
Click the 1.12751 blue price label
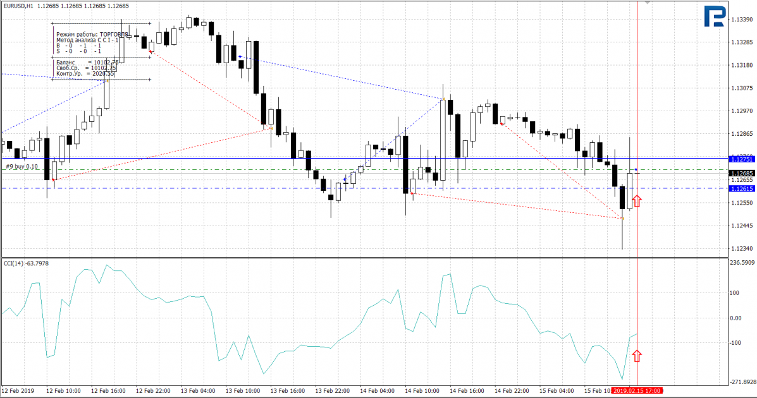click(x=742, y=159)
